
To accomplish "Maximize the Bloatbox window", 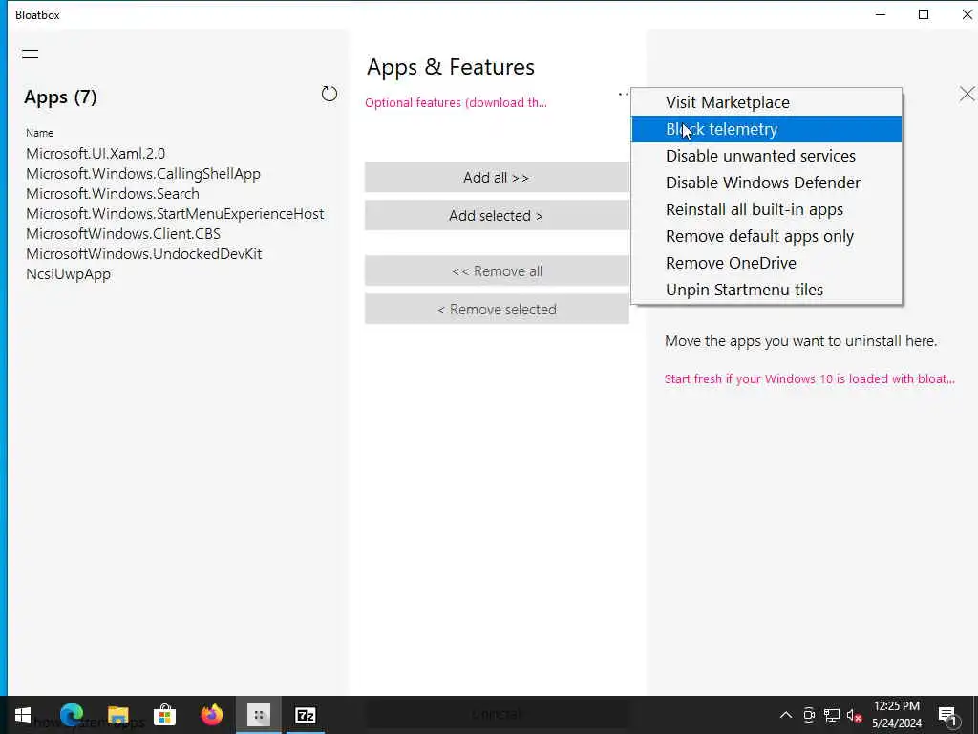I will pos(924,14).
